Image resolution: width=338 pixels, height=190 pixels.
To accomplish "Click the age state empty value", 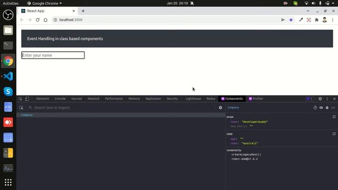I will (242, 139).
